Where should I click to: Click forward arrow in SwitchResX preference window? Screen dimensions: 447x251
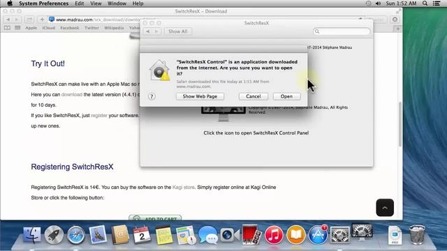[x=156, y=31]
